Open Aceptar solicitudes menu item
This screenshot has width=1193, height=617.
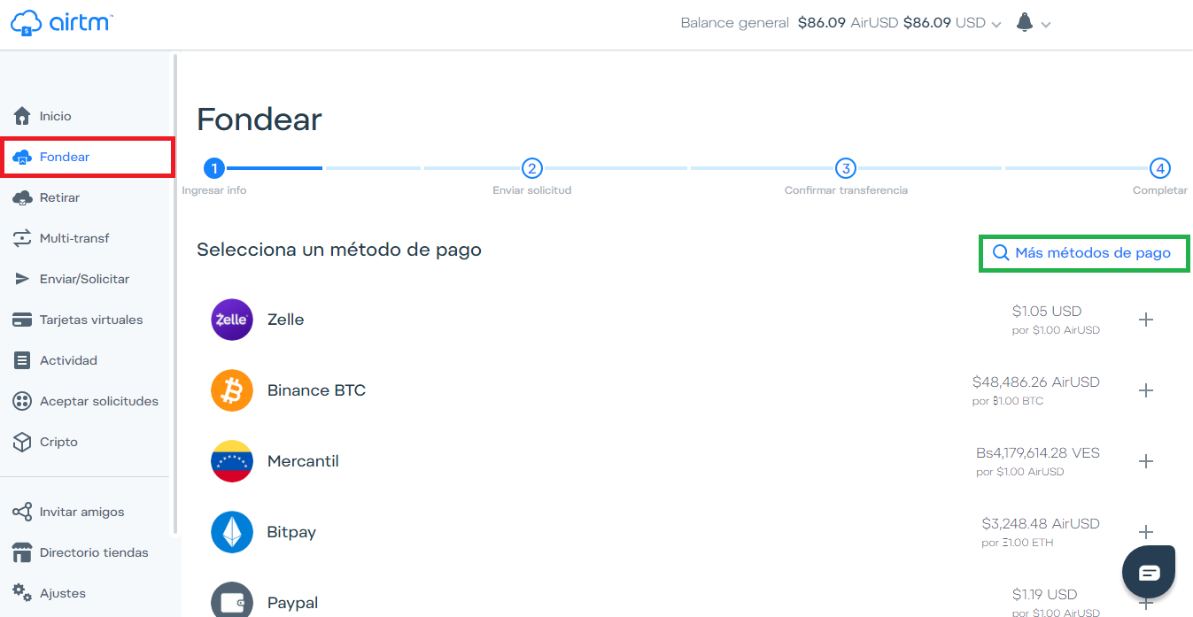click(x=99, y=401)
